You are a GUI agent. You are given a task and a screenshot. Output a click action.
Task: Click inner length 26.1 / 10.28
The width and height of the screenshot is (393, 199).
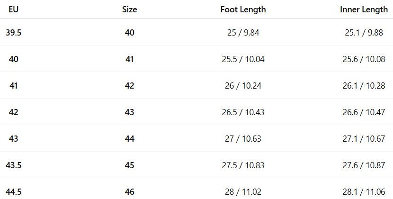pyautogui.click(x=364, y=86)
